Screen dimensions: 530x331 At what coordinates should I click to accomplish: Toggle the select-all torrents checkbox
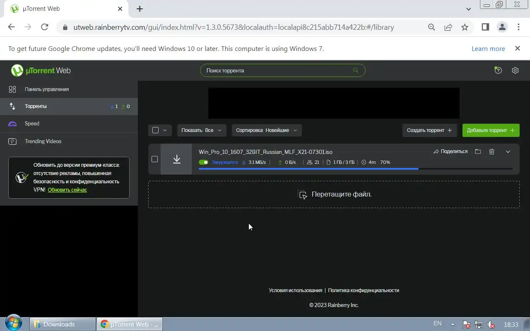click(155, 130)
